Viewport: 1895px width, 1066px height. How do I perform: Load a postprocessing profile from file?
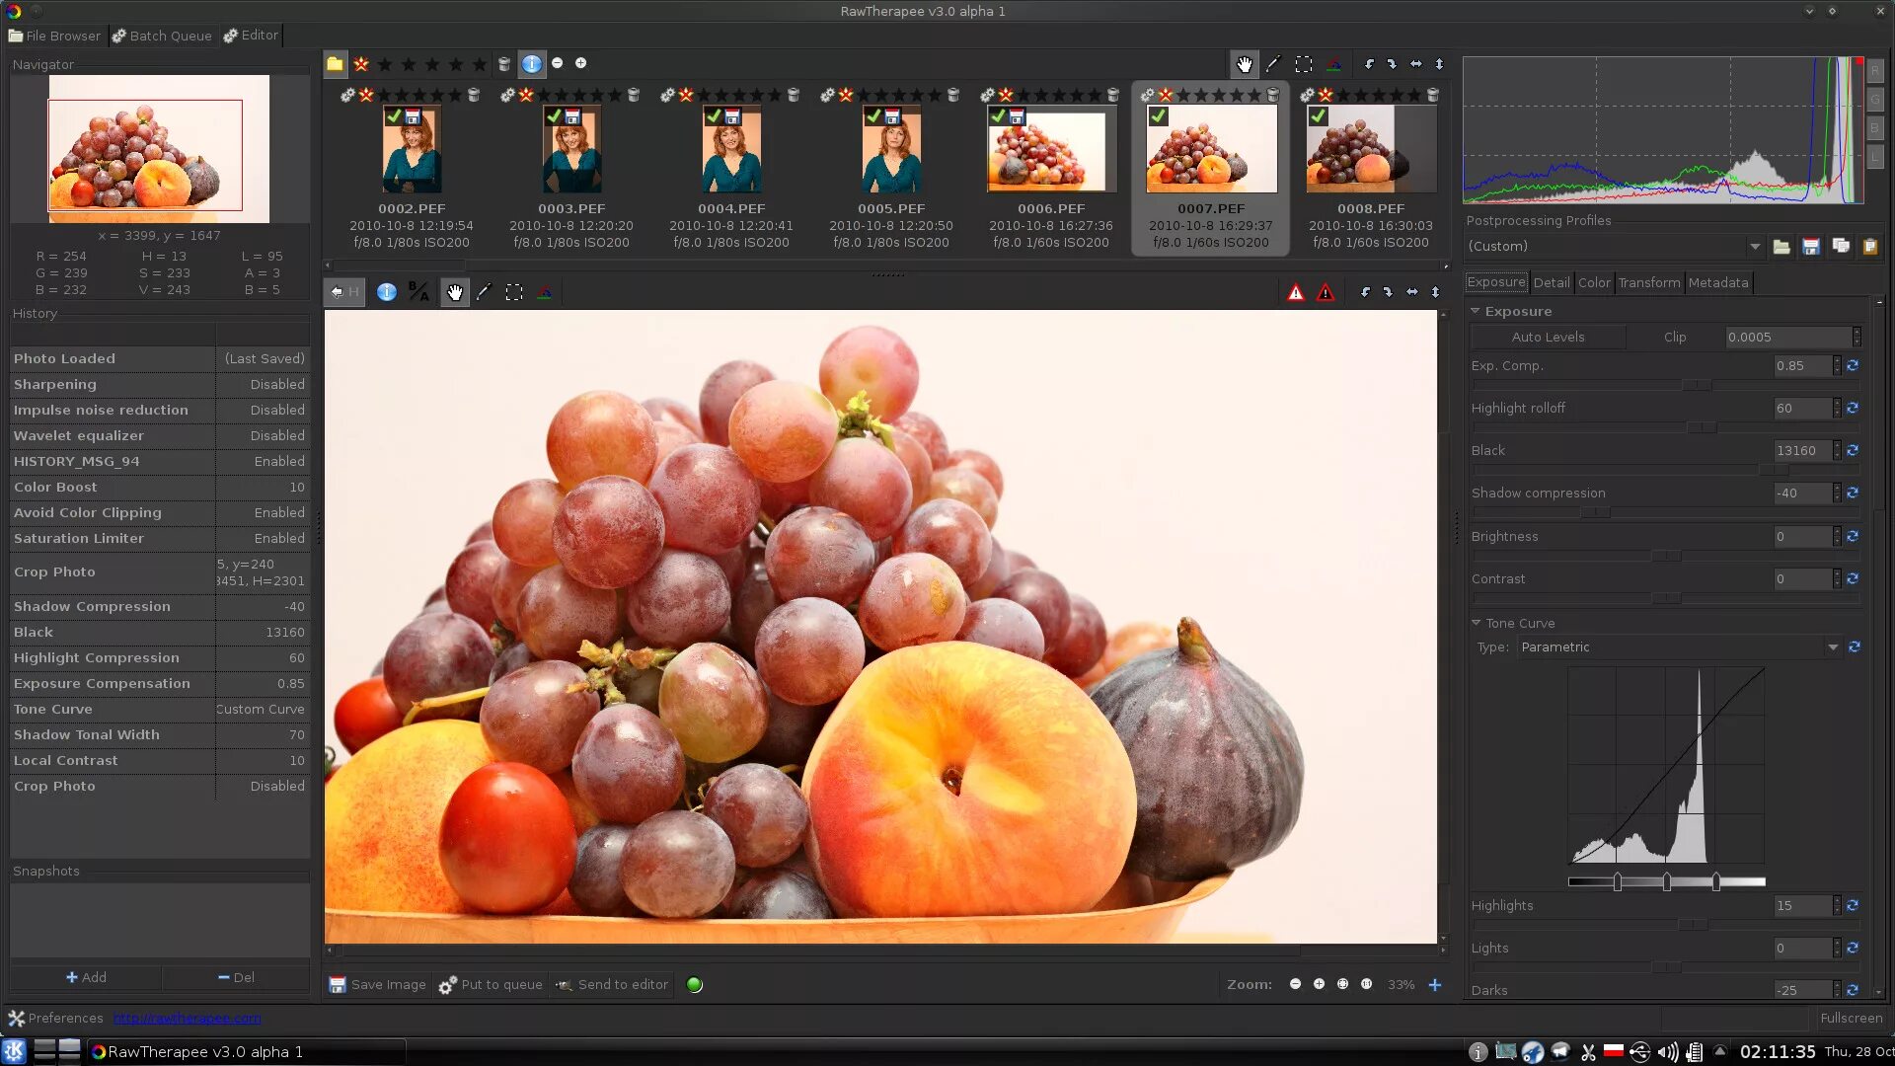tap(1781, 247)
